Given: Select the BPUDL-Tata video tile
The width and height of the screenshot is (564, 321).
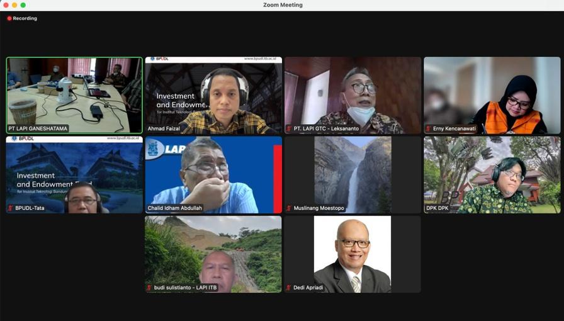Looking at the screenshot, I should pos(74,174).
